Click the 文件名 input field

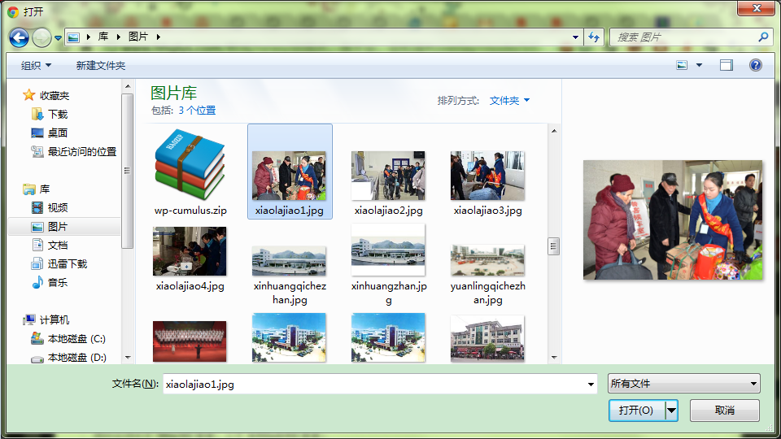tap(373, 385)
